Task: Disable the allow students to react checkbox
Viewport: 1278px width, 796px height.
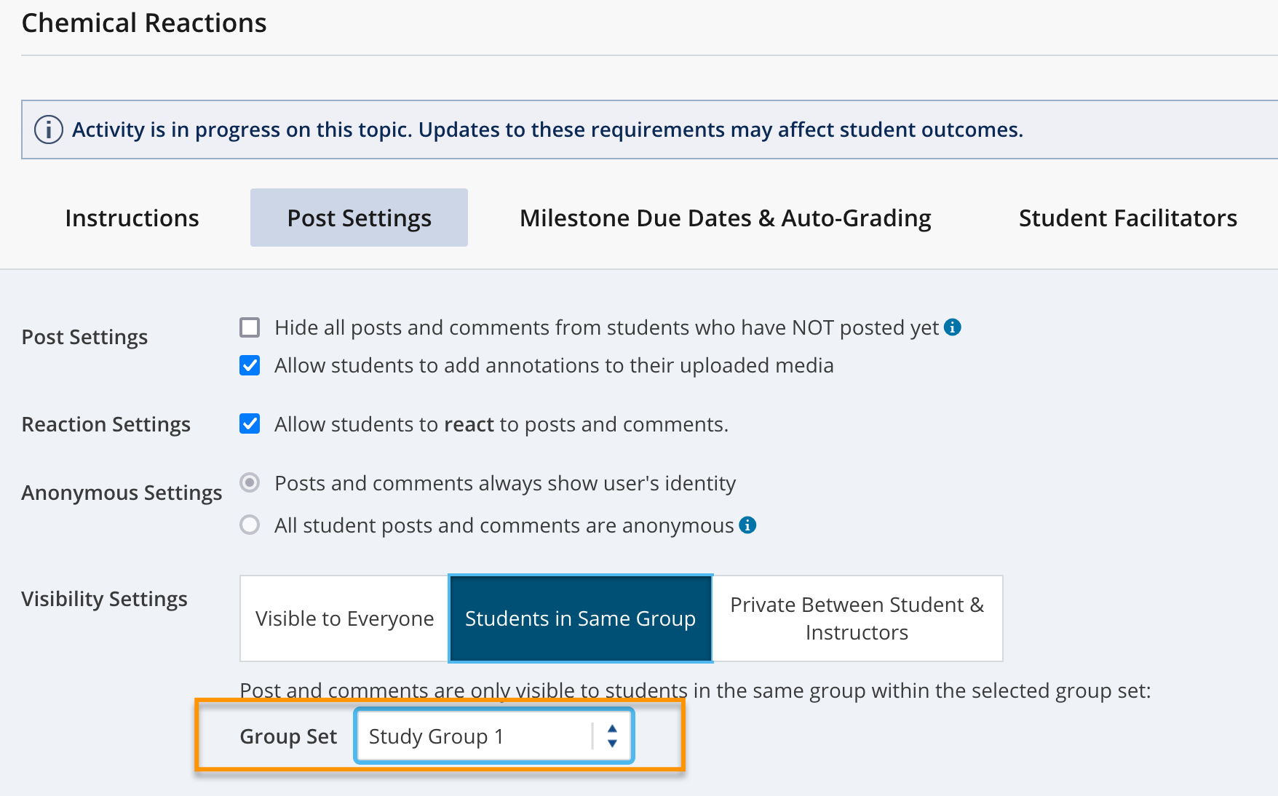Action: tap(250, 423)
